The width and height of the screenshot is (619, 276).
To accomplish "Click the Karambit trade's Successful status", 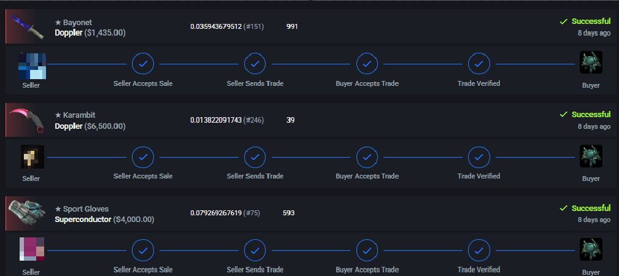I will tap(585, 115).
